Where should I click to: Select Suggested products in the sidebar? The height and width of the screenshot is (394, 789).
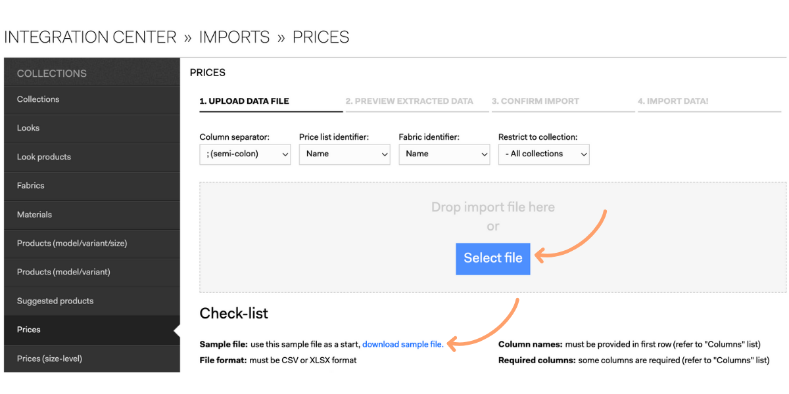[92, 301]
